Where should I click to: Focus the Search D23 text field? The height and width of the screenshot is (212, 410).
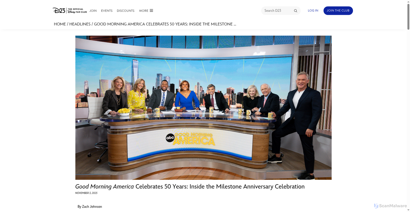[x=277, y=11]
